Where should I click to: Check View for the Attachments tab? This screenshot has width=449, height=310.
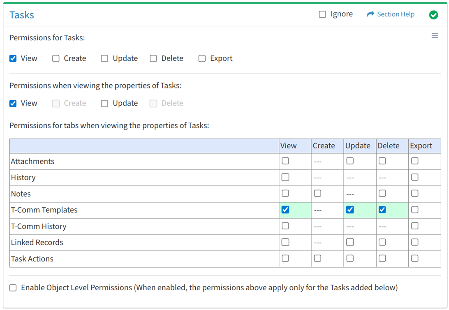point(285,161)
